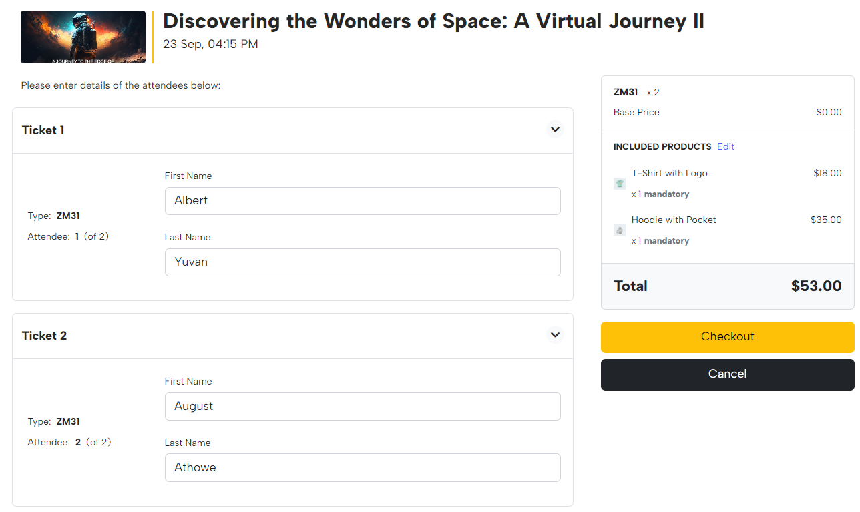Screen dimensions: 860x512
Task: Select the First Name field containing August
Action: 363,407
